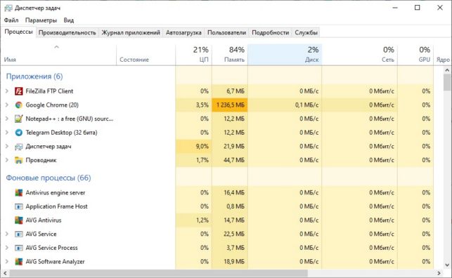
Task: Click the Проводник folder icon
Action: pos(19,160)
